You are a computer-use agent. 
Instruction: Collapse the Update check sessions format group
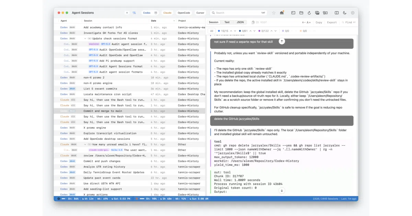coord(85,38)
